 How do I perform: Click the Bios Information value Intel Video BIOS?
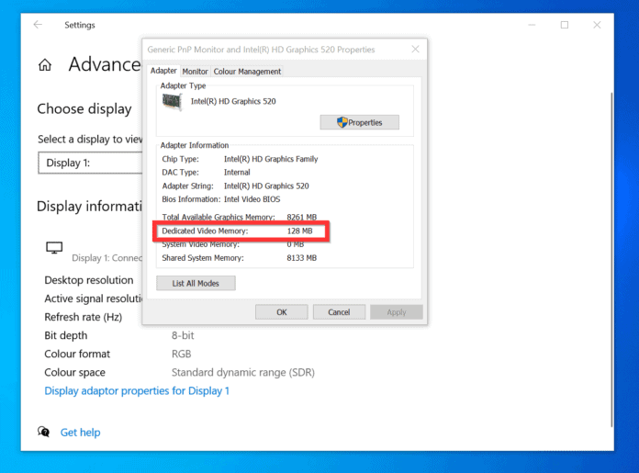(252, 199)
